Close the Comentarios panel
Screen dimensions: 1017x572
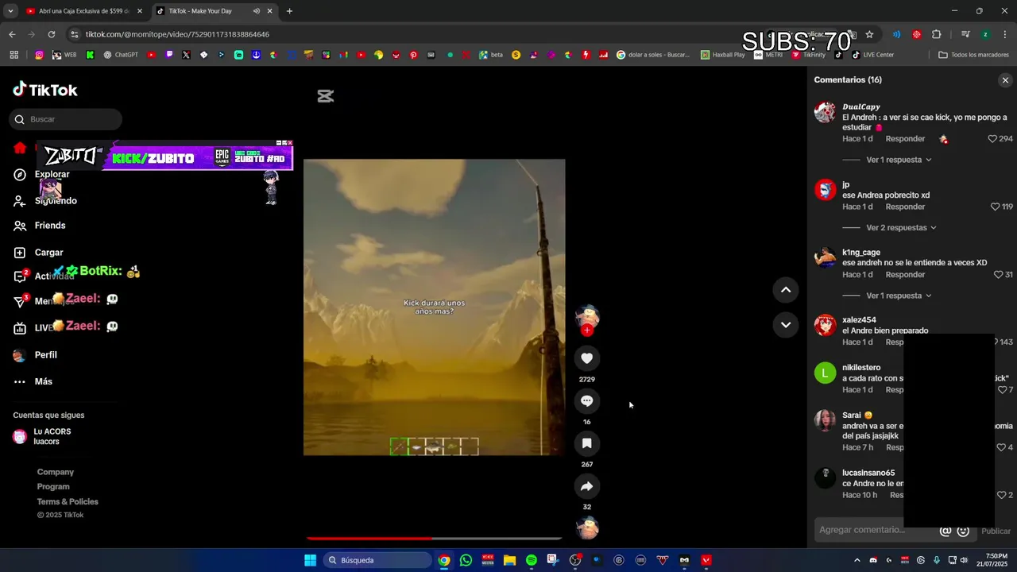click(1005, 80)
